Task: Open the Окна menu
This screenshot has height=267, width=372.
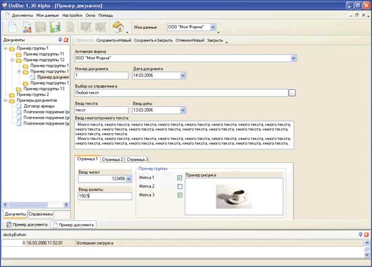Action: pos(91,16)
